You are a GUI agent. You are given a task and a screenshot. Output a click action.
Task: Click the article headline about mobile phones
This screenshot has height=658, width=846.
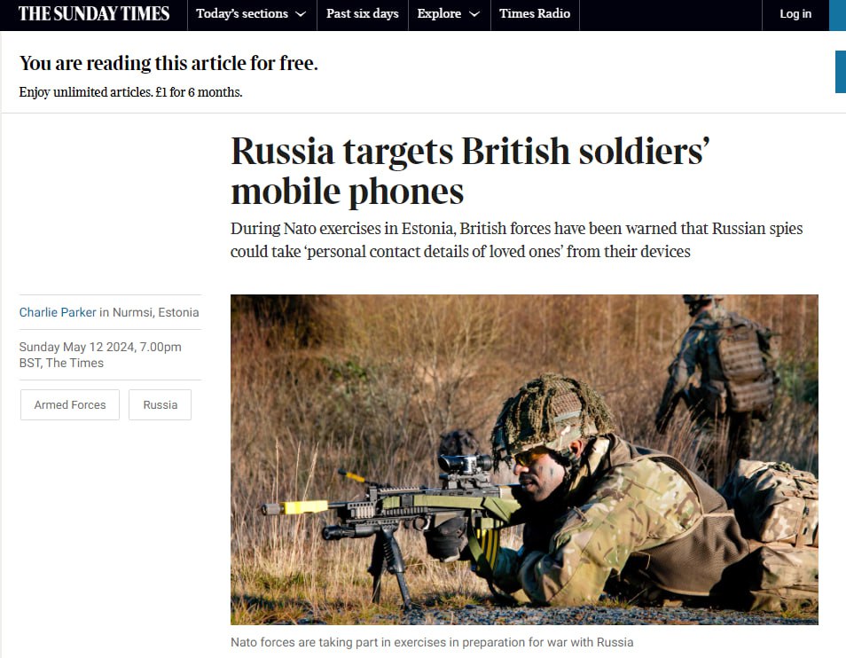(x=469, y=171)
